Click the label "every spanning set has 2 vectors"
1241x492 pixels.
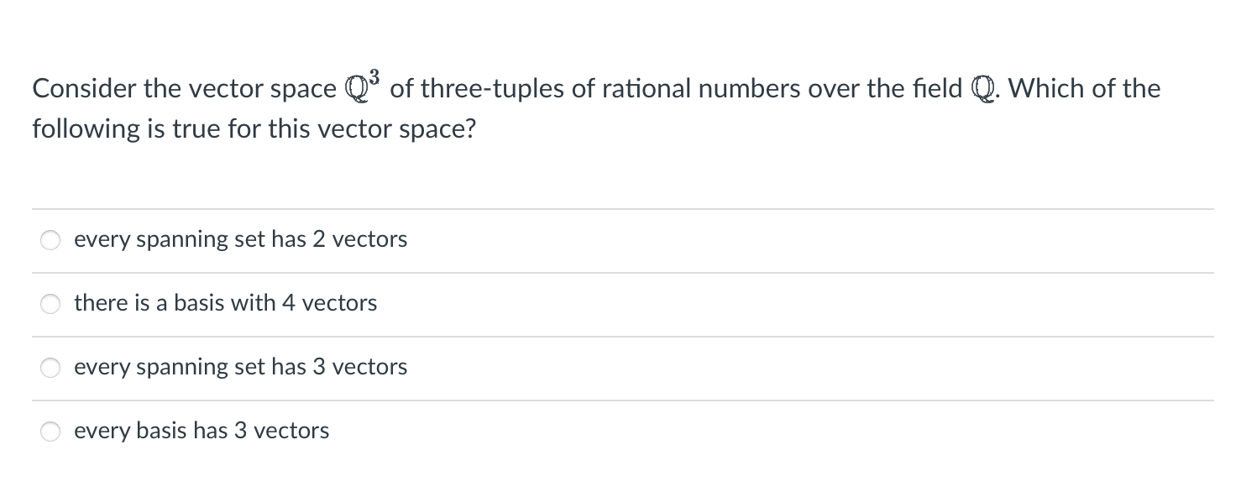[240, 239]
